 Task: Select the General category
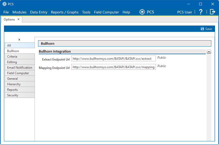pyautogui.click(x=20, y=79)
